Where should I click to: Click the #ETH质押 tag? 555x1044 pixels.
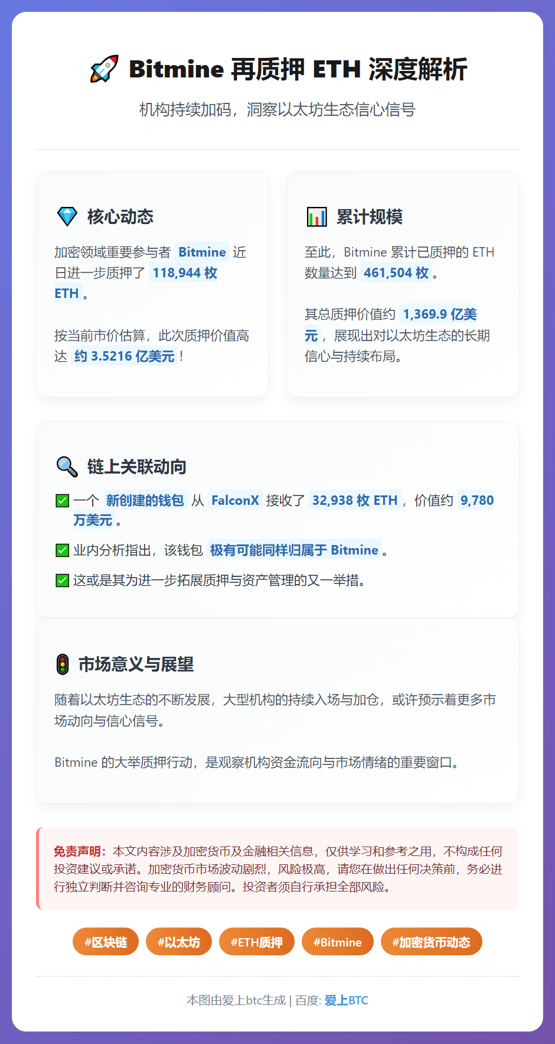point(257,942)
